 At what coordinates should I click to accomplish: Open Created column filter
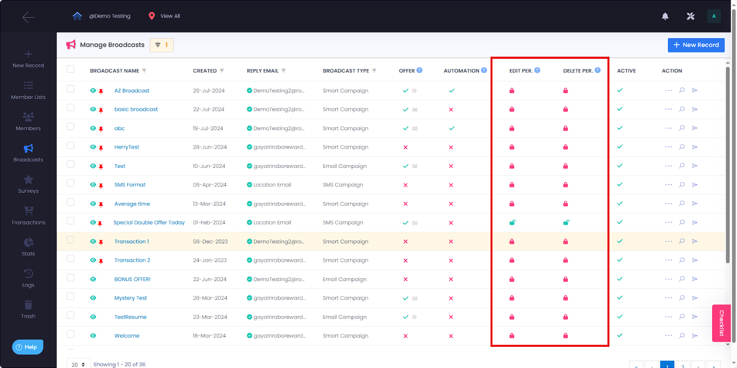click(x=222, y=71)
